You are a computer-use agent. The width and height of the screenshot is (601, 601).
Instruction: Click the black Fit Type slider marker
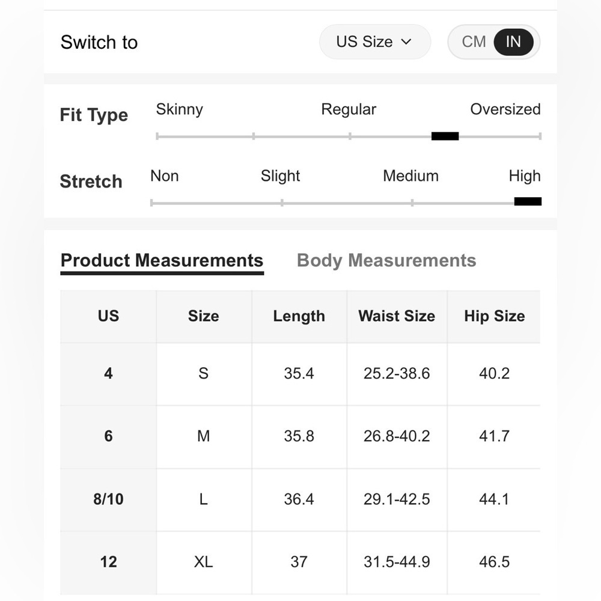click(x=445, y=136)
